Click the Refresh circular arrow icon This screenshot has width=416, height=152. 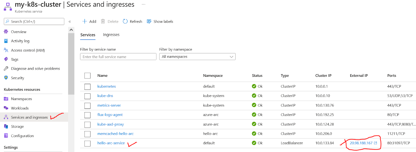pyautogui.click(x=125, y=21)
